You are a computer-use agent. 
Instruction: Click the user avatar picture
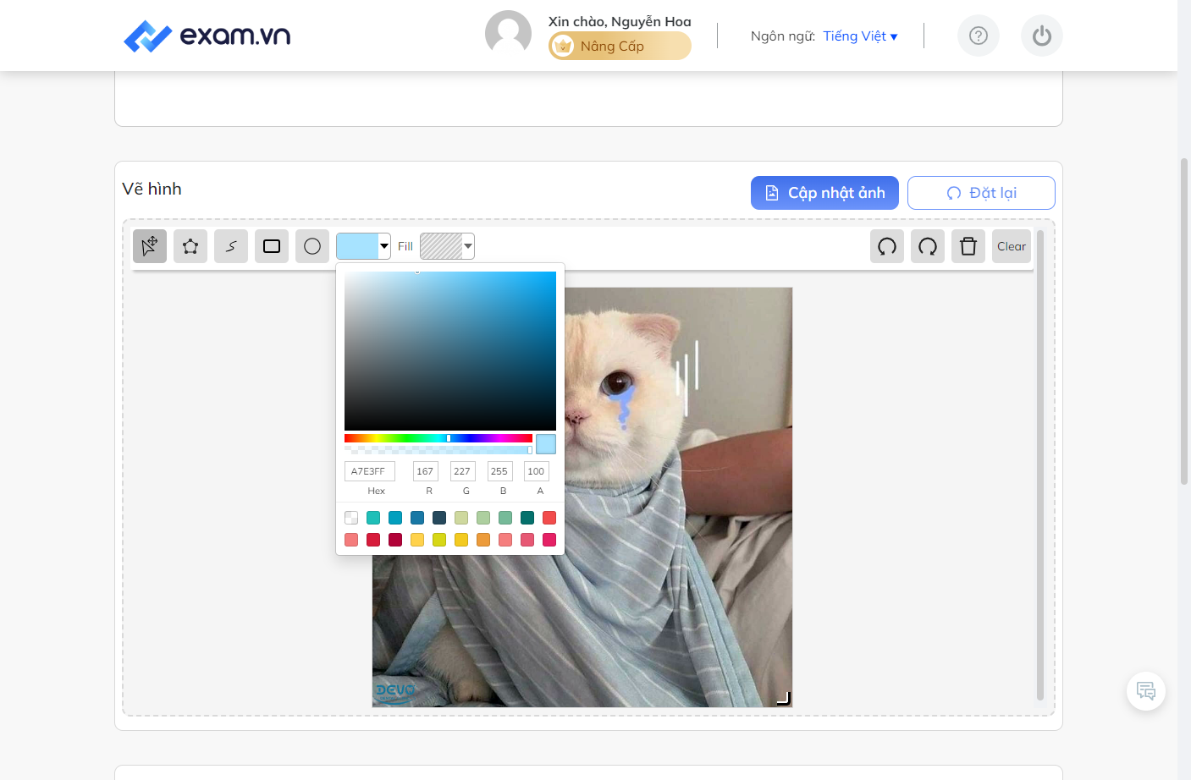[x=508, y=34]
